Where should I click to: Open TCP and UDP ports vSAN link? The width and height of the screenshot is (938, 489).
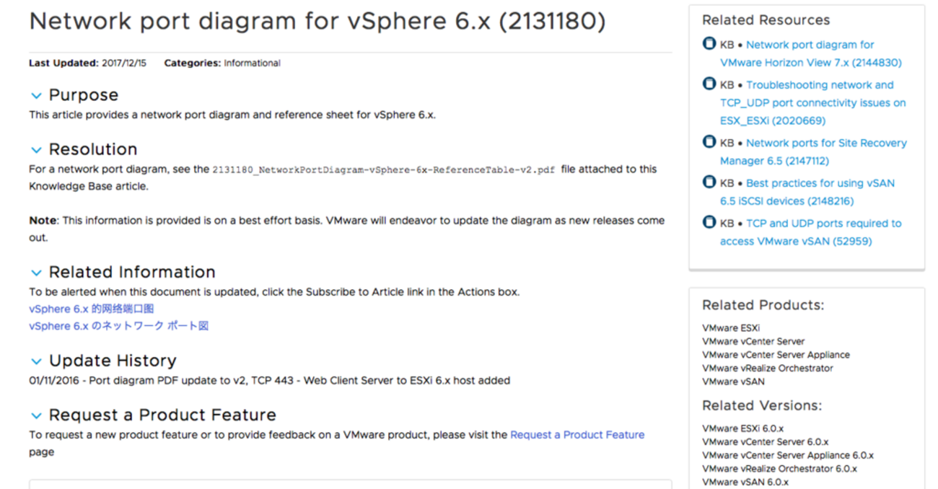pyautogui.click(x=810, y=232)
